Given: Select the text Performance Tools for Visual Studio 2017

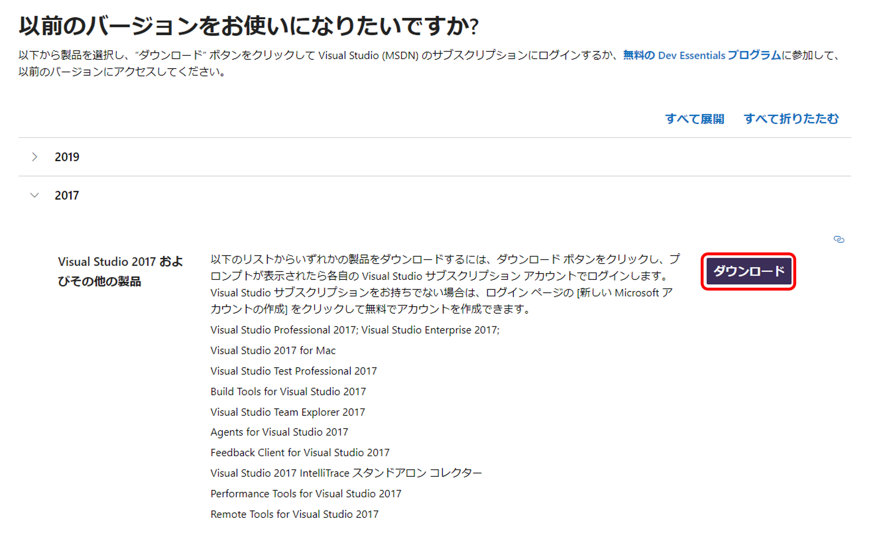Looking at the screenshot, I should point(306,494).
